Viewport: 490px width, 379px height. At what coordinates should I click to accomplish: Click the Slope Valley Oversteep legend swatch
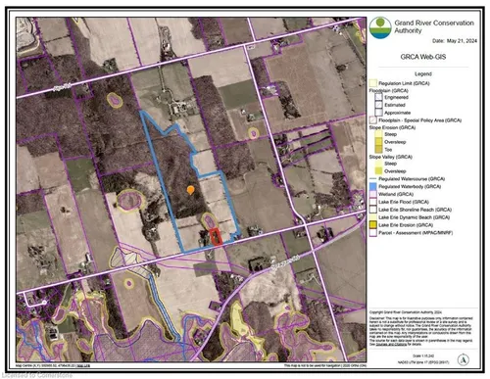tap(379, 171)
